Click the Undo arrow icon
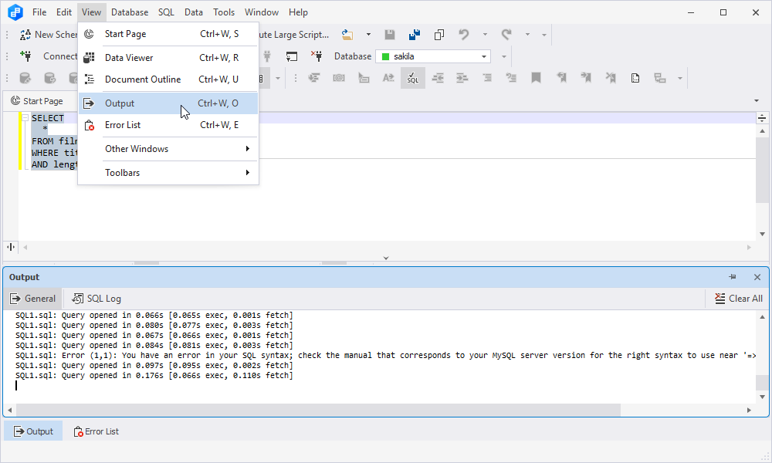 463,35
